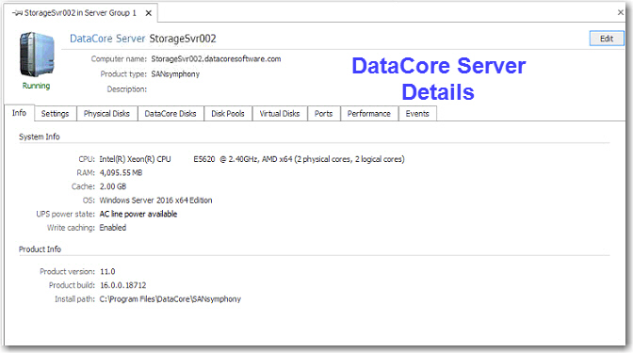Click the StorageSvr002 server name heading
Screen dimensions: 633x353
point(183,39)
